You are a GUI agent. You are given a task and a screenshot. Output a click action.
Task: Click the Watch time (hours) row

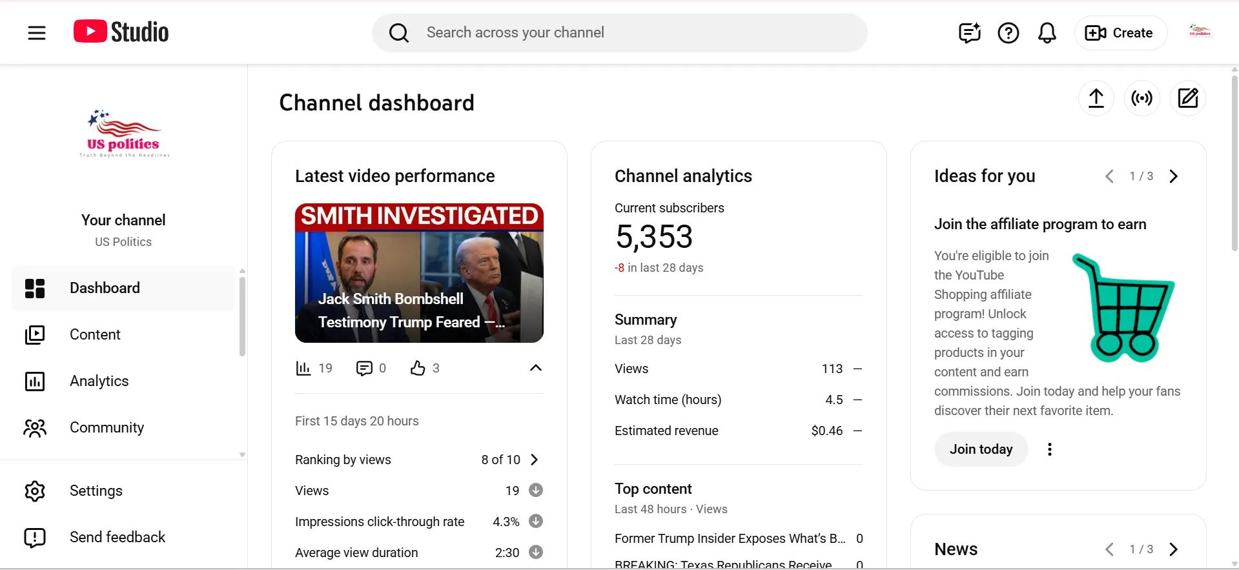(x=739, y=400)
